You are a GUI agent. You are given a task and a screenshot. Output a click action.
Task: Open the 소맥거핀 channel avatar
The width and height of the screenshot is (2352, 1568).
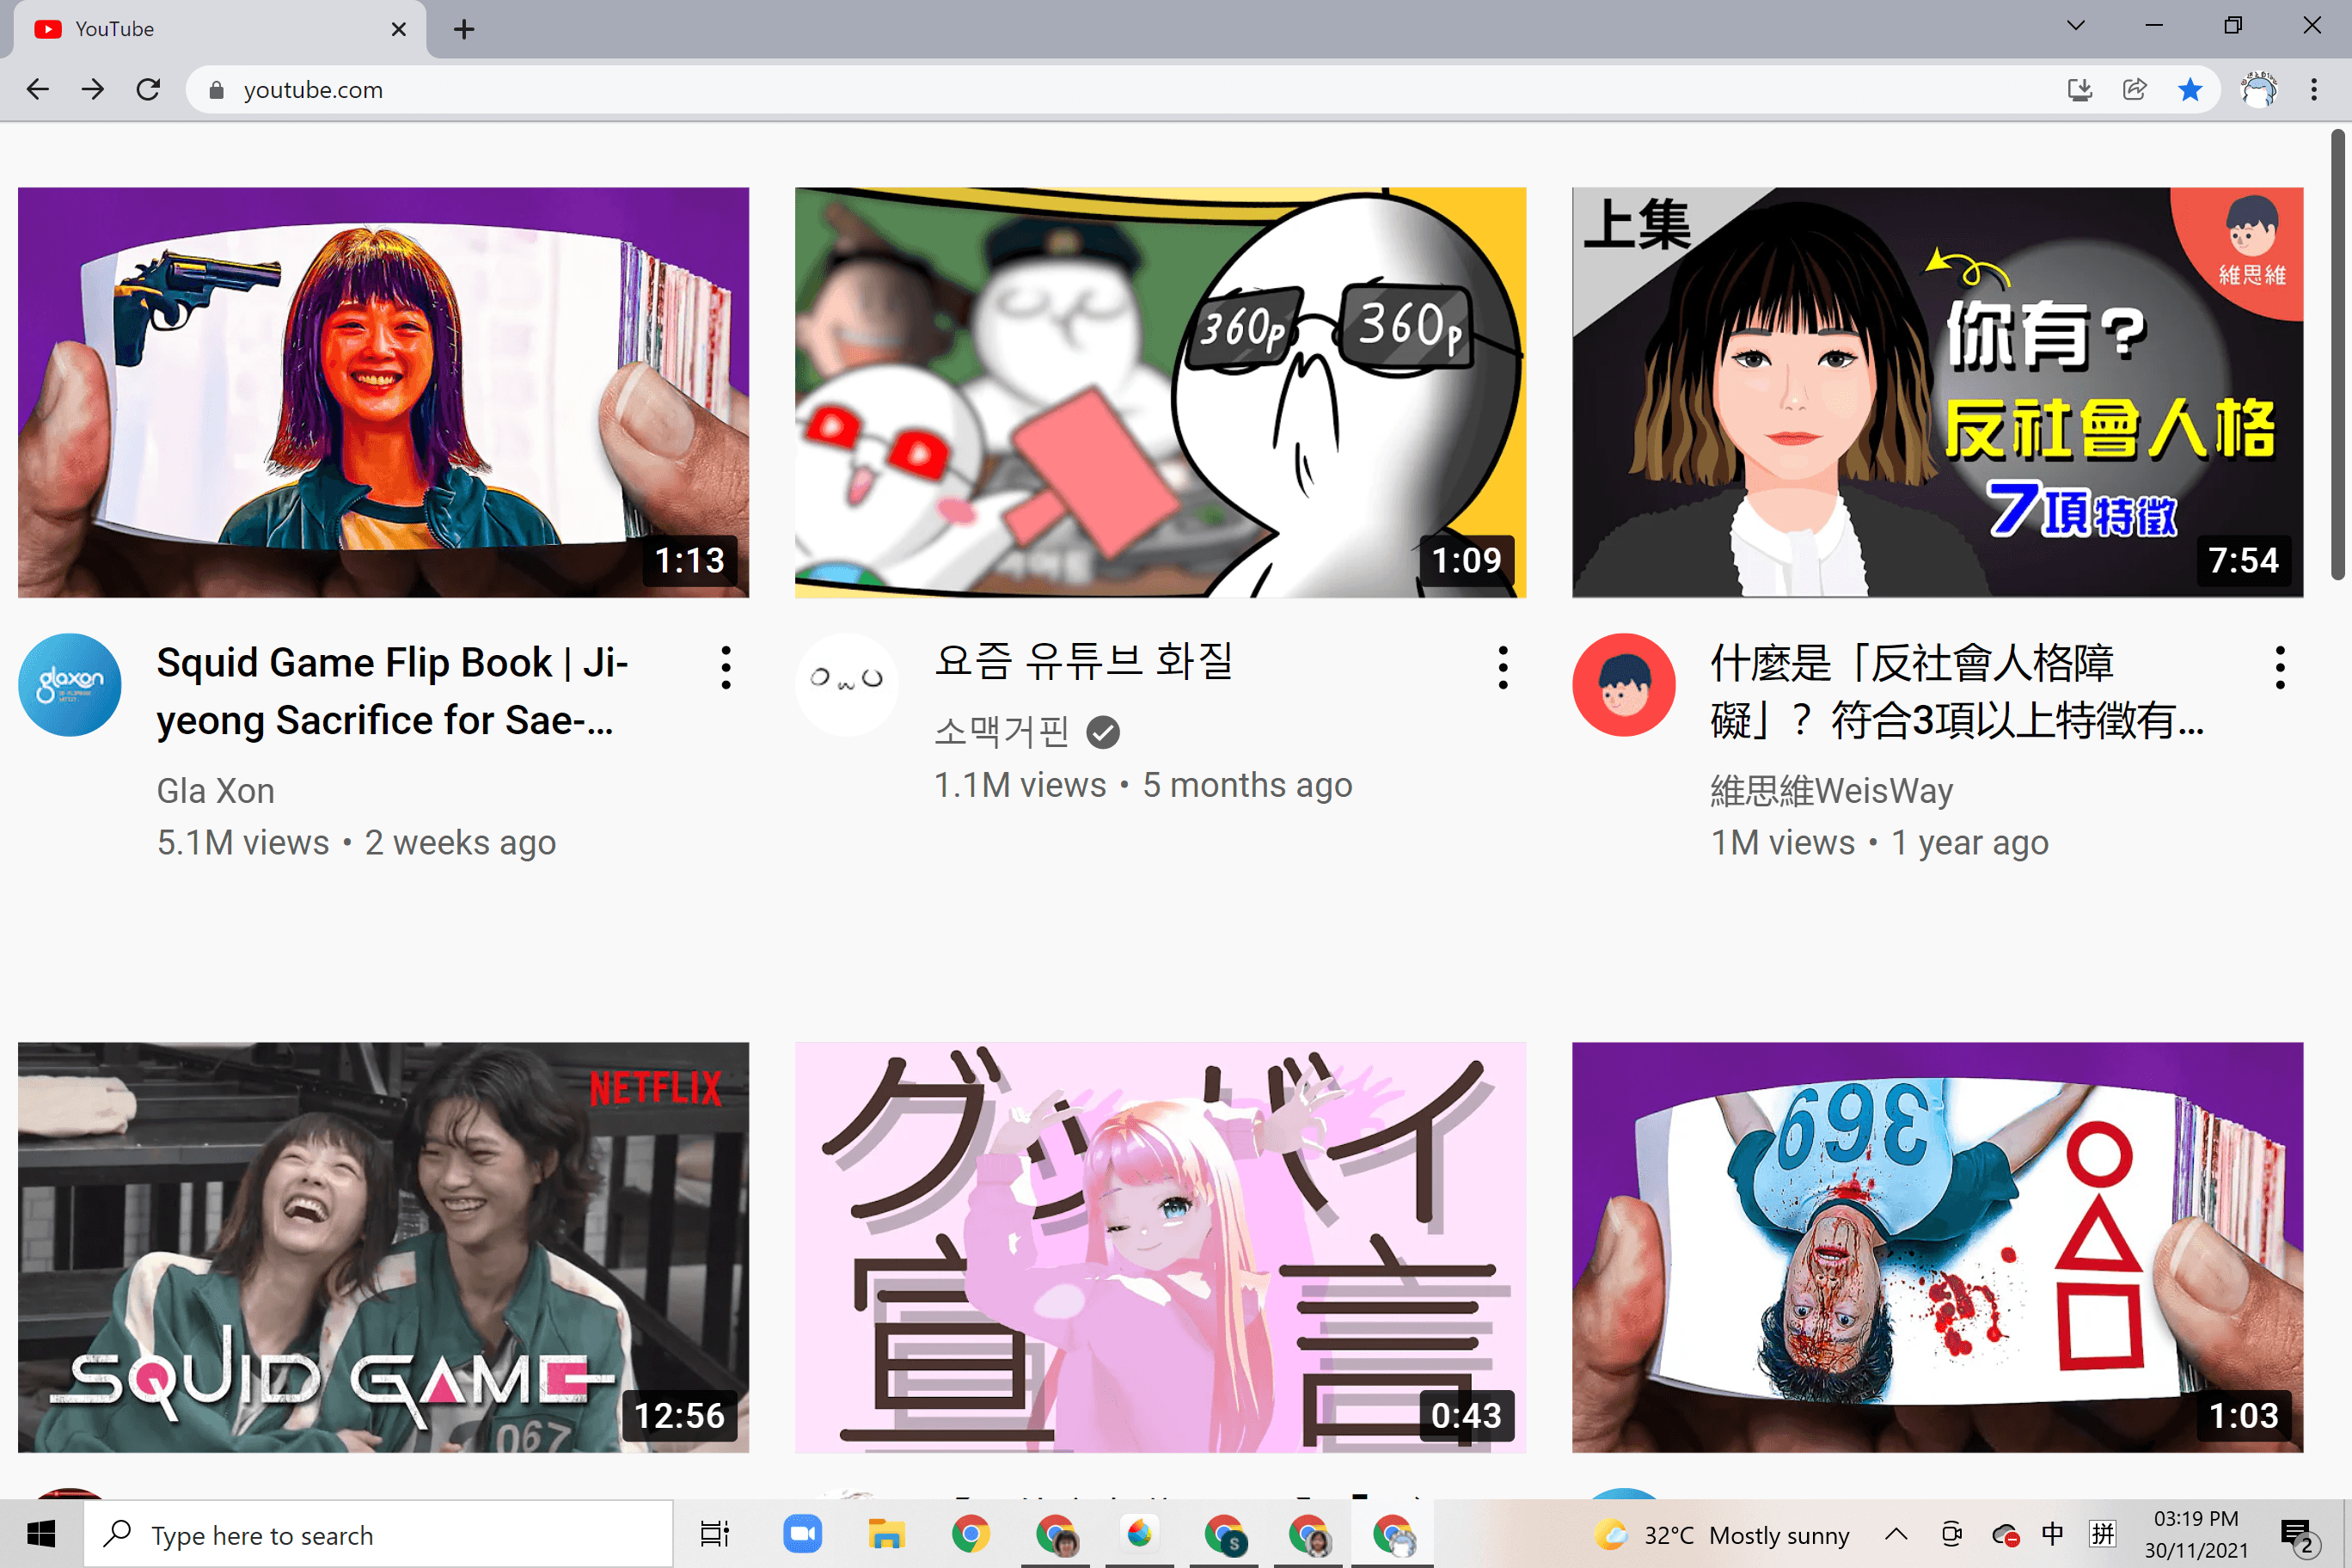846,685
